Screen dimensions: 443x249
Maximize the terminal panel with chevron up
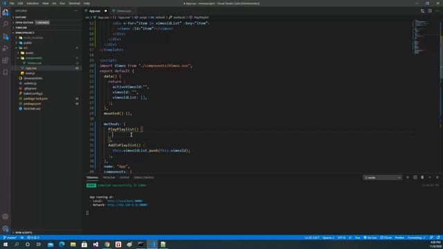430,177
